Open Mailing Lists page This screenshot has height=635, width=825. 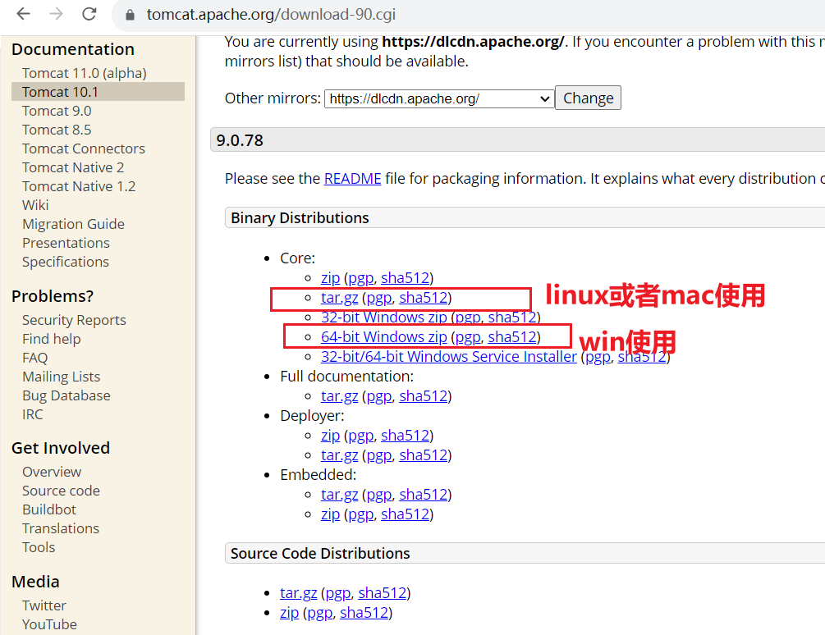[x=61, y=377]
